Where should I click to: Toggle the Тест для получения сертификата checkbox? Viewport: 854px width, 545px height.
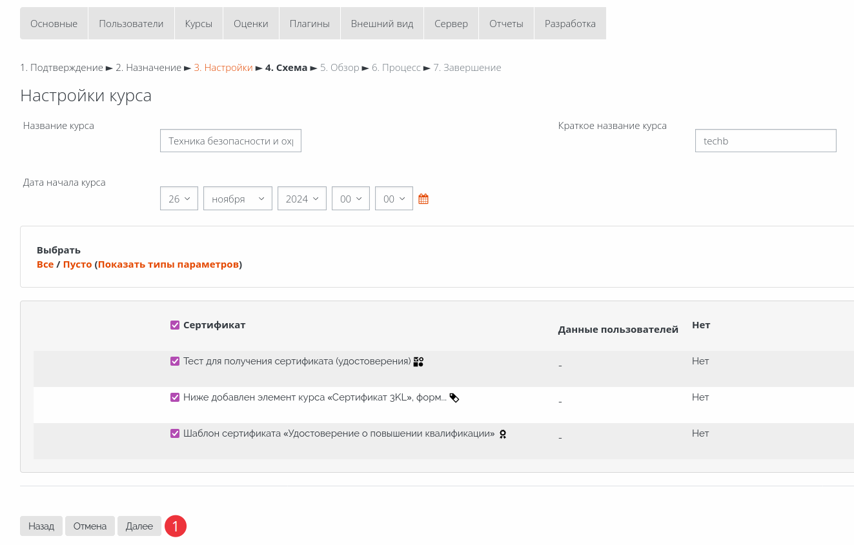(x=175, y=361)
